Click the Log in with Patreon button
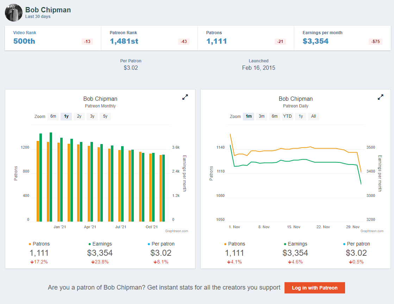The width and height of the screenshot is (394, 304). coord(314,288)
